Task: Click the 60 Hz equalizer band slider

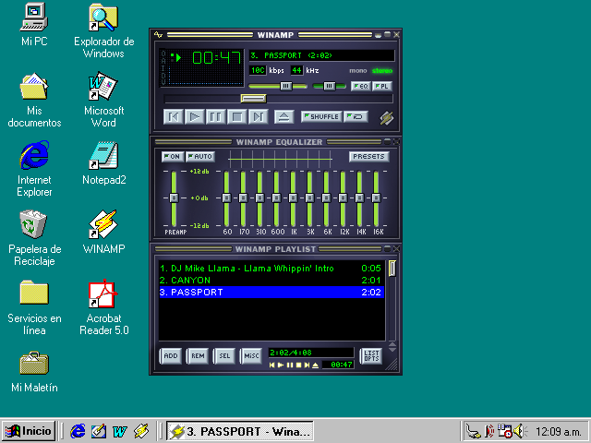Action: (226, 198)
